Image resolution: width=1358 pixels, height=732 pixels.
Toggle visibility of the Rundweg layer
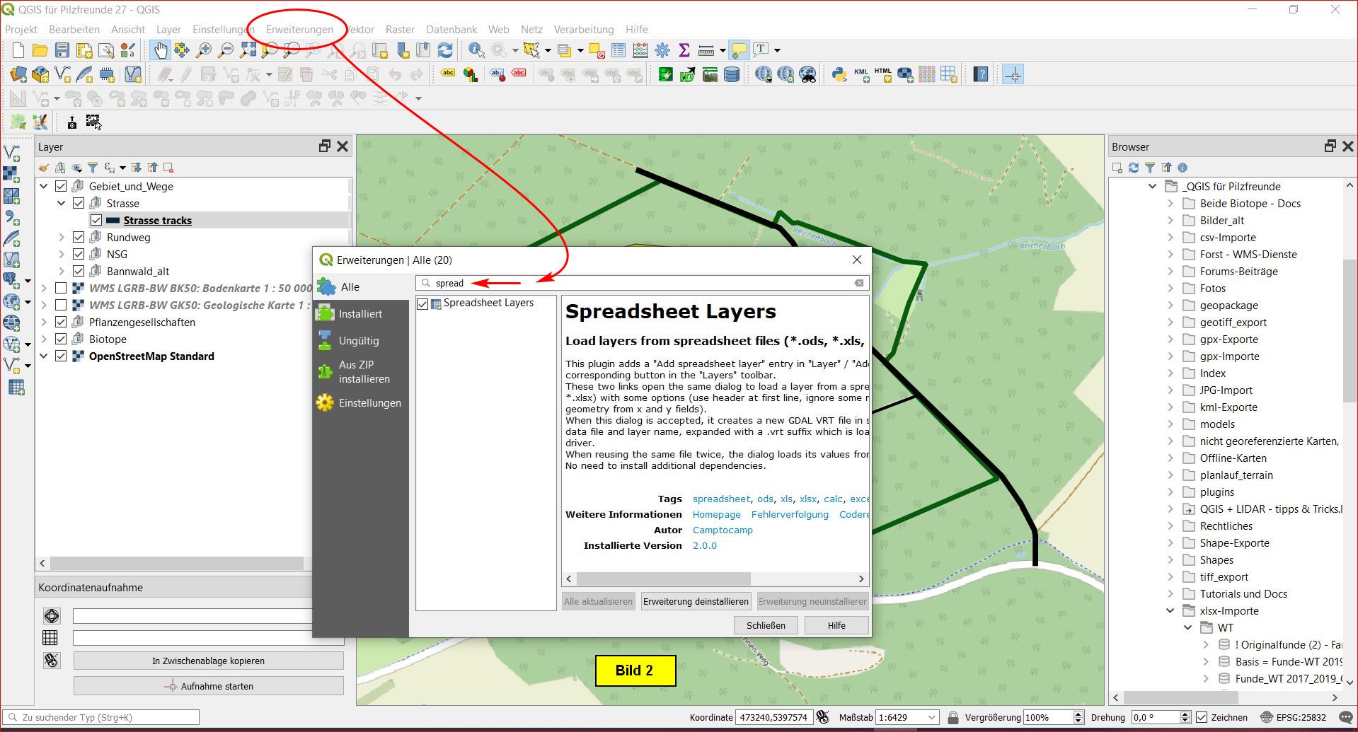[79, 238]
